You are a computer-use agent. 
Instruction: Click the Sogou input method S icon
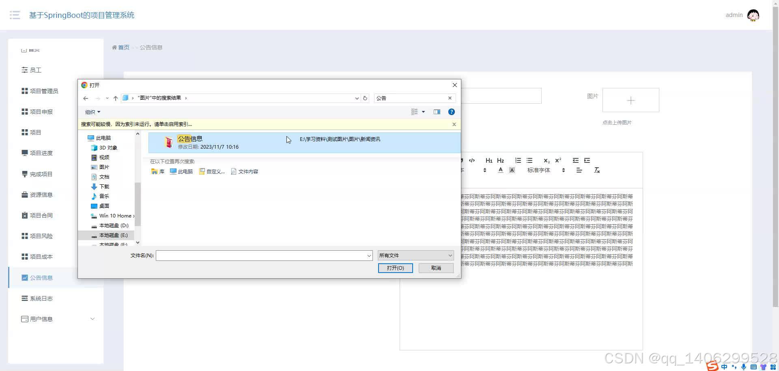click(712, 366)
